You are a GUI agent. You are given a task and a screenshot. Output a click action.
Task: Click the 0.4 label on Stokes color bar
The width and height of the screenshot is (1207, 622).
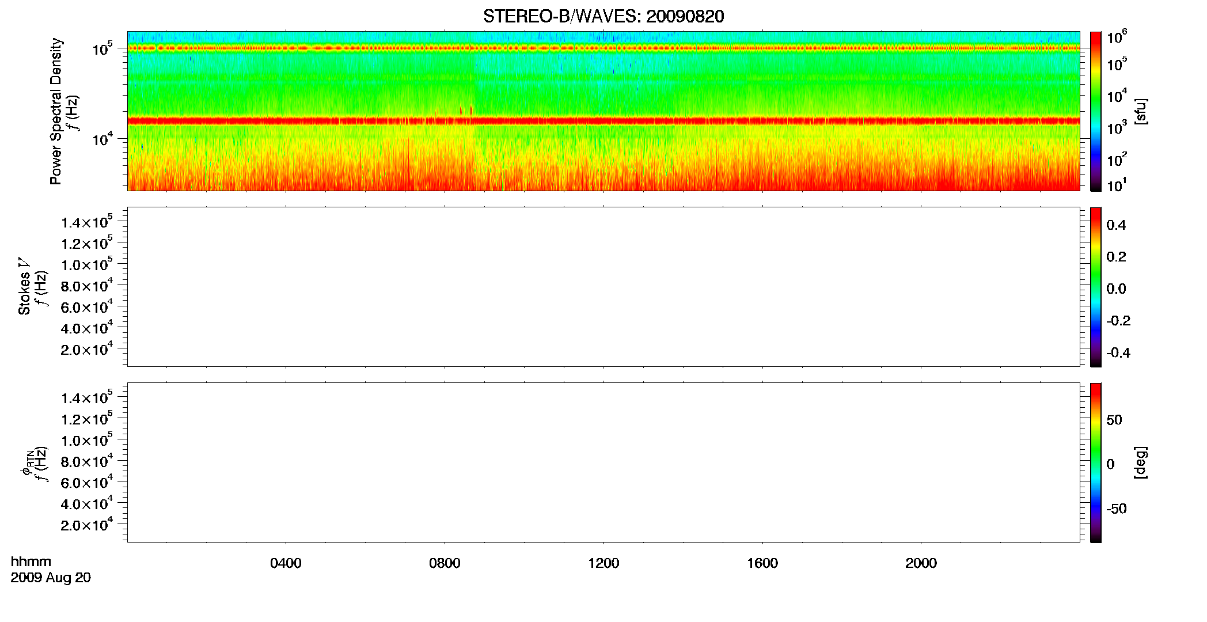click(1116, 225)
